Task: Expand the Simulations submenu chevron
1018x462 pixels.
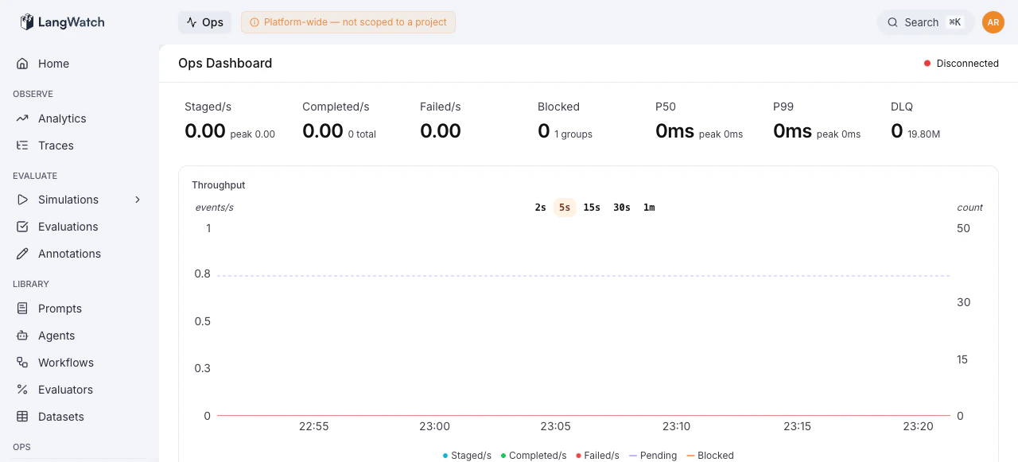Action: pyautogui.click(x=138, y=200)
